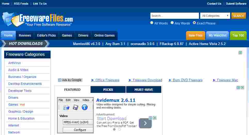249x135 pixels.
Task: Select the second carousel dot indicator
Action: [119, 129]
